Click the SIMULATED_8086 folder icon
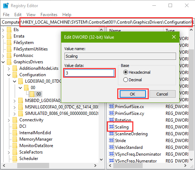 click(21, 113)
